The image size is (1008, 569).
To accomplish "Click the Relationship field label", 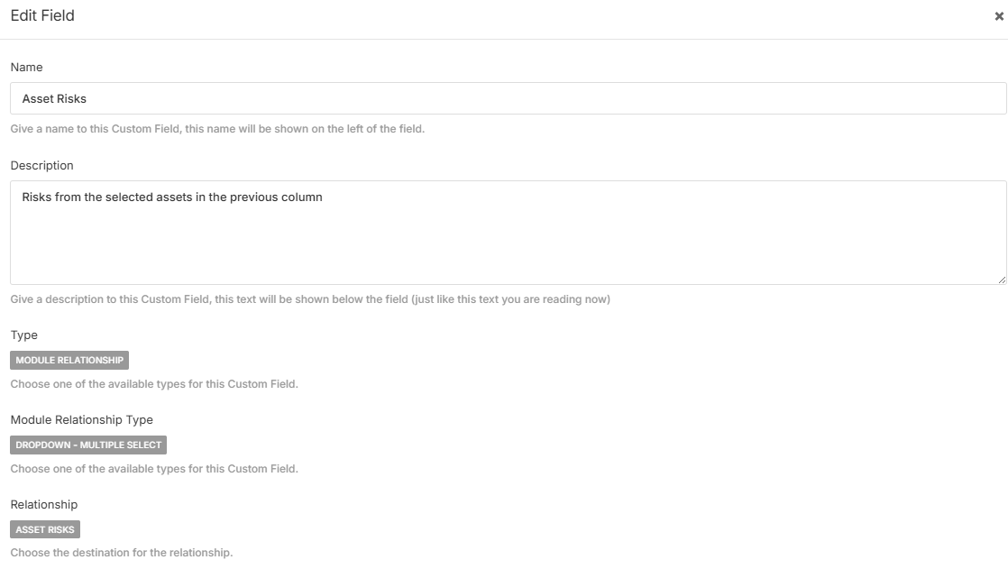I will click(x=44, y=505).
